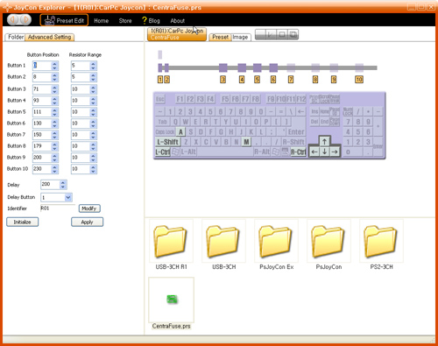
Task: Click the Modify button
Action: [89, 208]
